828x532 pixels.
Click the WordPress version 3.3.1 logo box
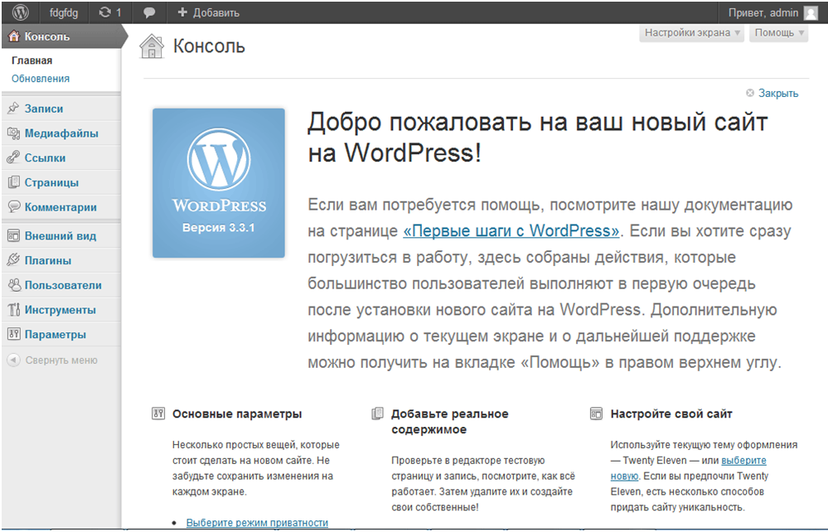pos(219,183)
